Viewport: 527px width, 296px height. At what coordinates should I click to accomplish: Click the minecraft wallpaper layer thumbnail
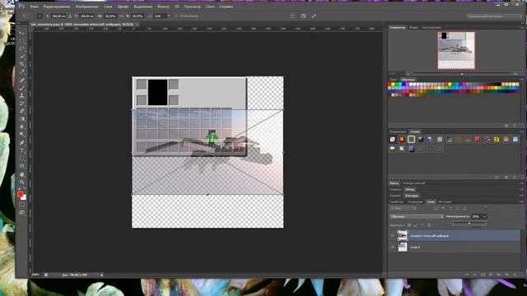403,235
